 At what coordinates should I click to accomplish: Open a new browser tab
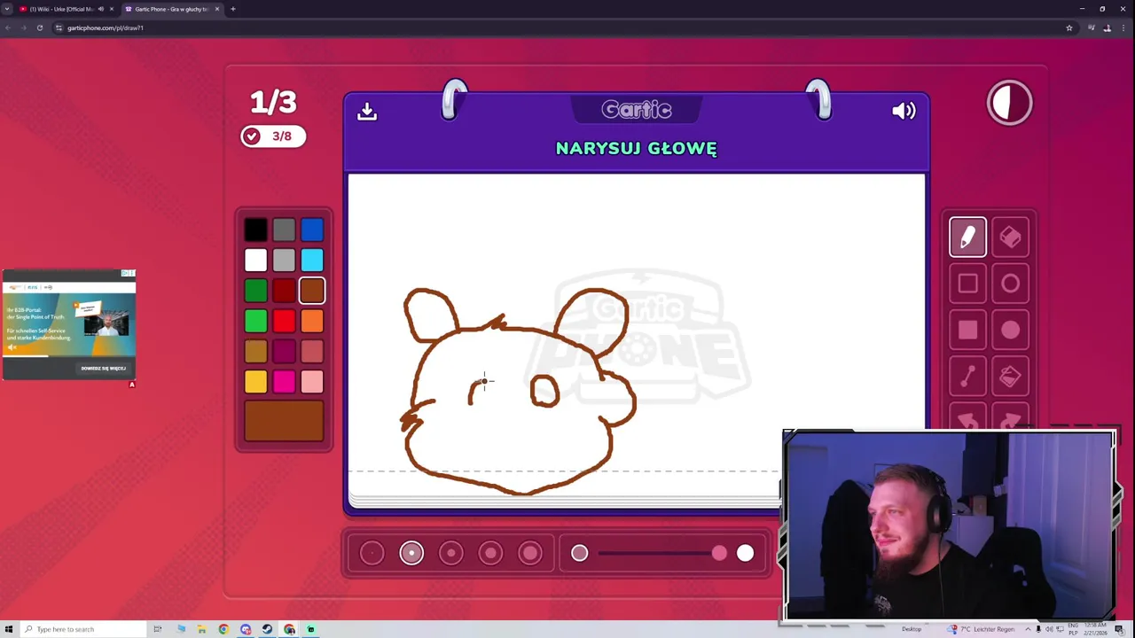point(233,9)
